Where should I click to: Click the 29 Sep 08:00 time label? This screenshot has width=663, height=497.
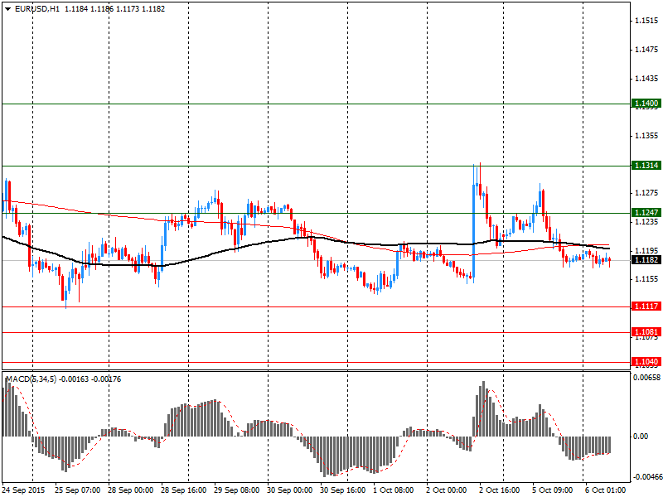(237, 490)
